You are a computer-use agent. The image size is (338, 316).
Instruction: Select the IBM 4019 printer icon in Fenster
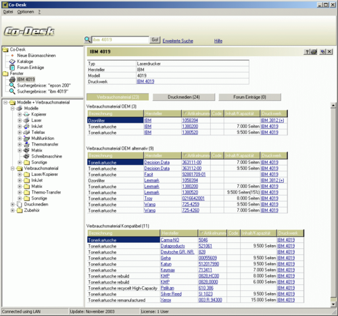pyautogui.click(x=12, y=79)
